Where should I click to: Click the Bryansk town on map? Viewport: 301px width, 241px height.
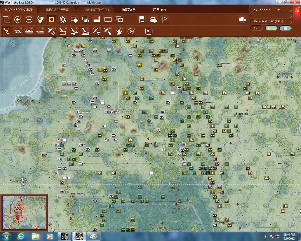point(287,163)
